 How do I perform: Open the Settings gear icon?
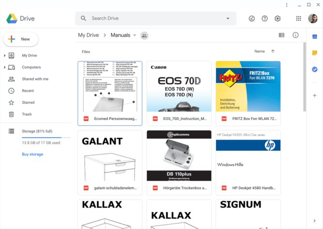[278, 18]
